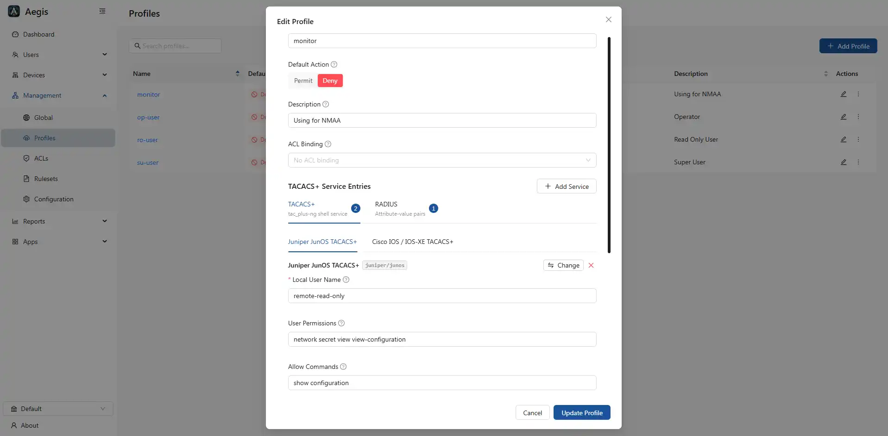Show help for Default Action

(334, 64)
